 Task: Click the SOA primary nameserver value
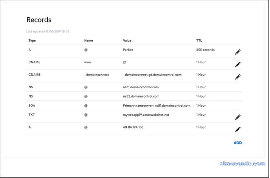[x=157, y=106]
